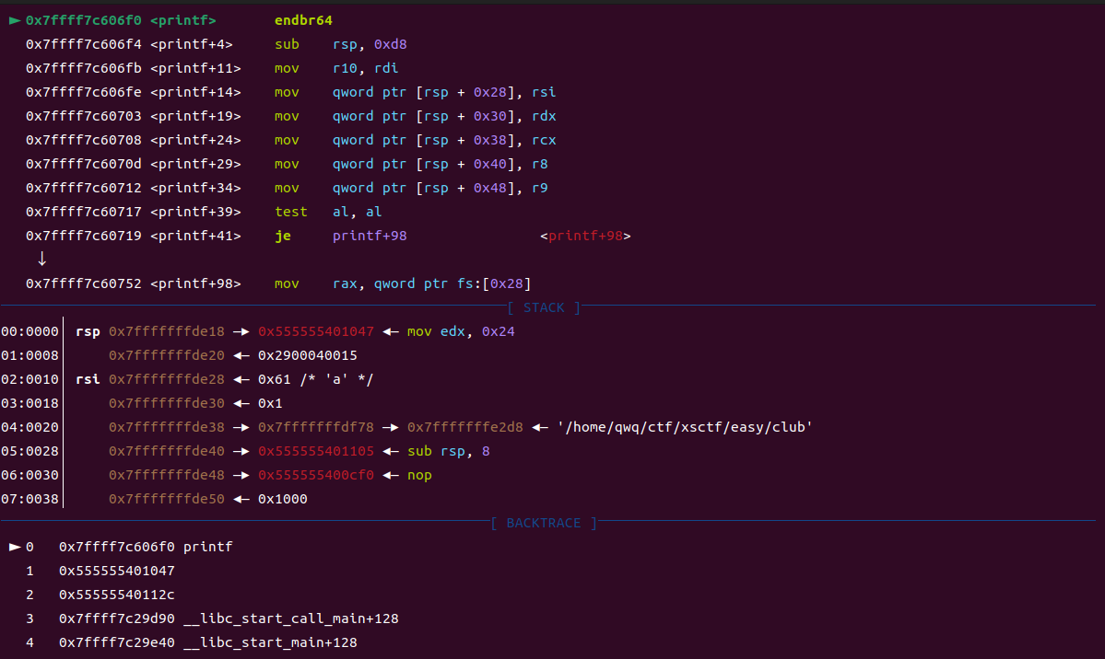Click the rsp register label in stack row 00:0000
The width and height of the screenshot is (1105, 659).
tap(88, 331)
